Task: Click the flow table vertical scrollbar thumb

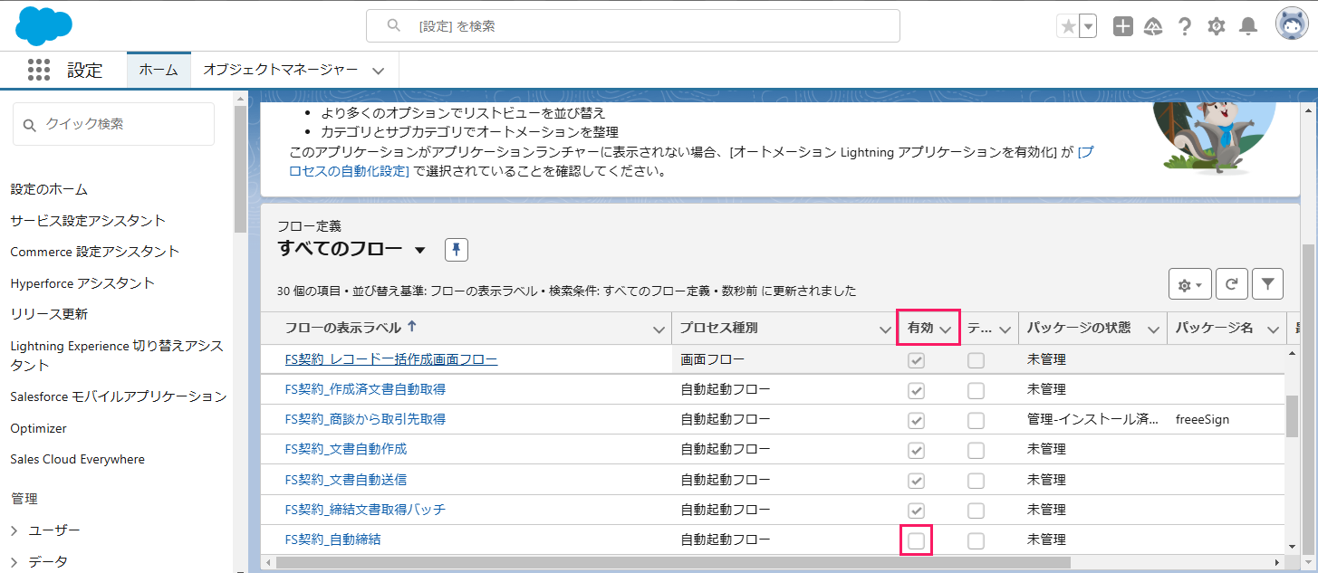Action: click(1292, 415)
